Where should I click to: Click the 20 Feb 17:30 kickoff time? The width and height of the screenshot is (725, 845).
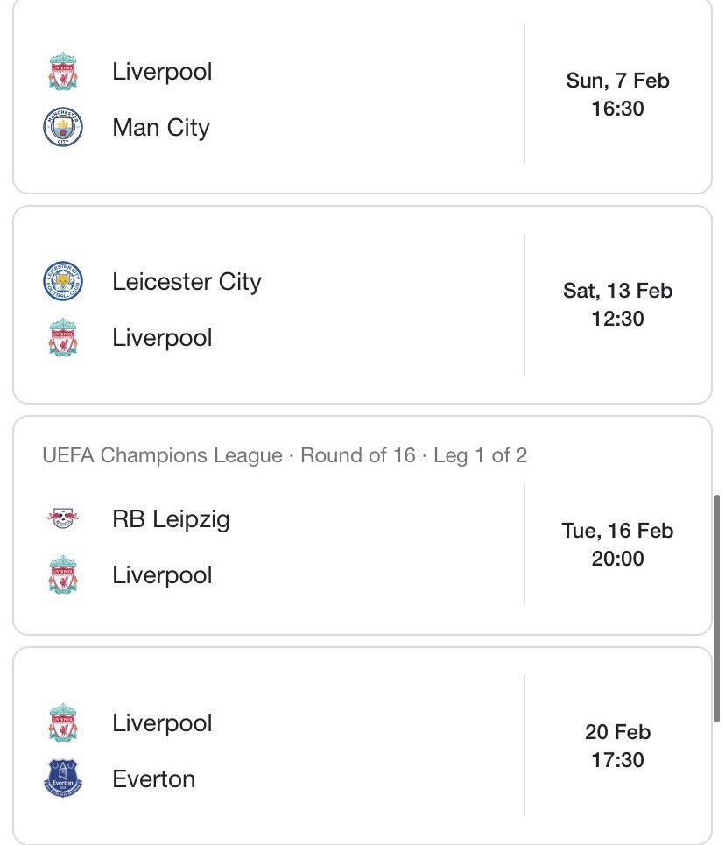617,746
